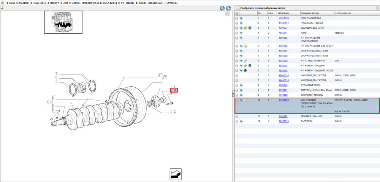Click blue arrow in ЗУБЧАТЫЙ ВЕНЕЦ row
This screenshot has height=182, width=380.
coord(241,85)
